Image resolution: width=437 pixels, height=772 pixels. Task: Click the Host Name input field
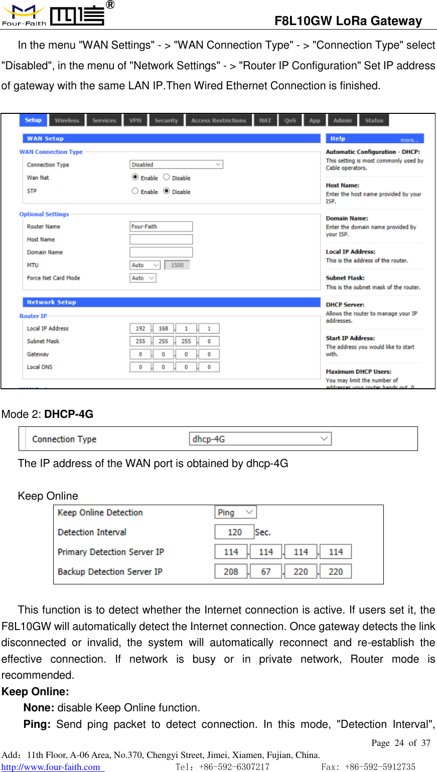pos(161,239)
